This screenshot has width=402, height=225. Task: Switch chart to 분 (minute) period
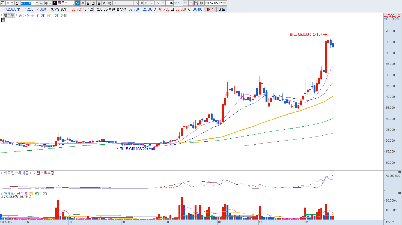[x=99, y=3]
